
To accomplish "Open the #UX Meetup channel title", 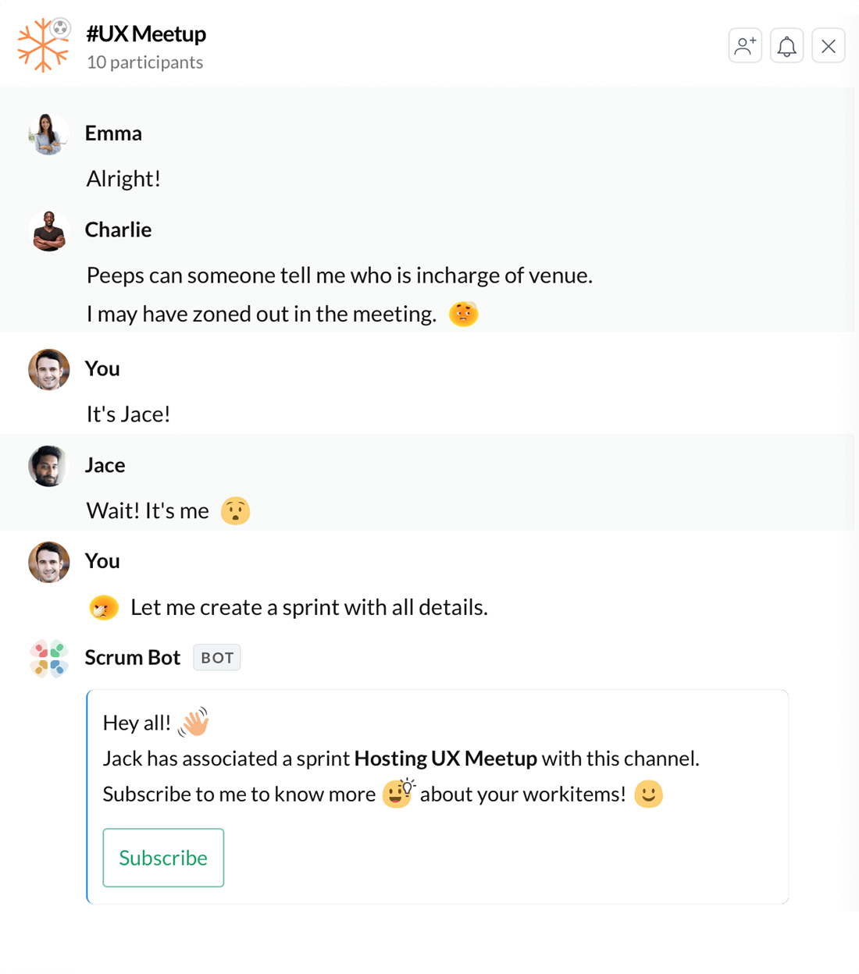I will point(146,34).
